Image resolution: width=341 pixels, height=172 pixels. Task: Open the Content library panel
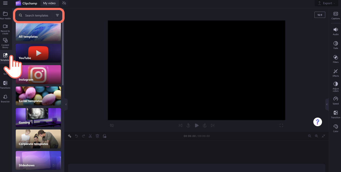[5, 43]
